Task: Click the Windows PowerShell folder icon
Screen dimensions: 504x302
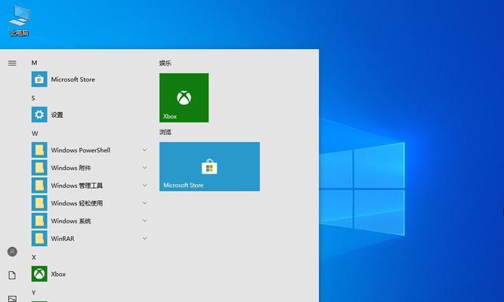Action: 39,150
